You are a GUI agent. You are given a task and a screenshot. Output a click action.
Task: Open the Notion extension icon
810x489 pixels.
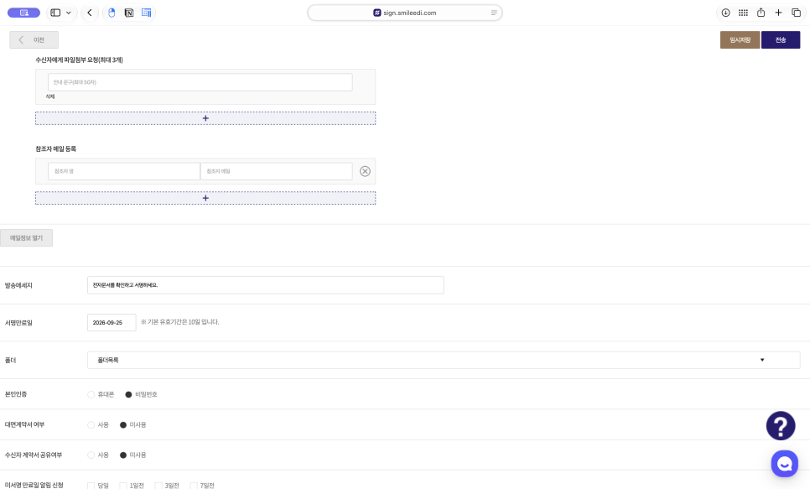pyautogui.click(x=129, y=13)
